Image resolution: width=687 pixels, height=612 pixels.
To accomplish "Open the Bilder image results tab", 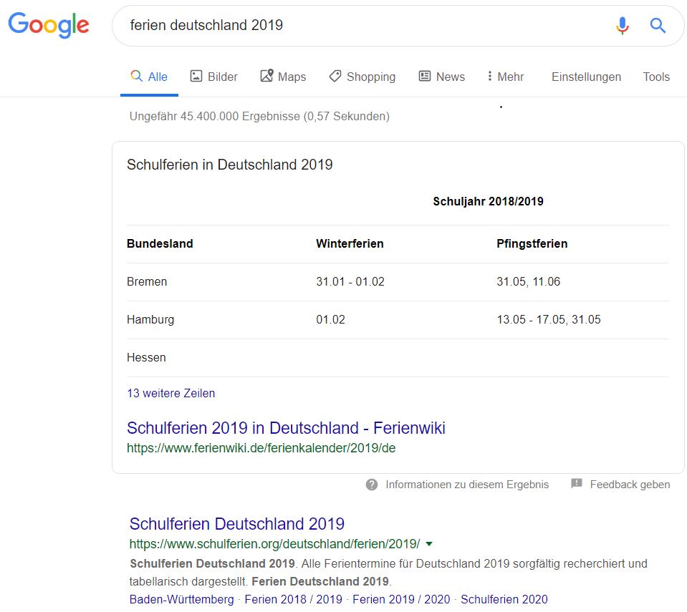I will click(x=213, y=77).
